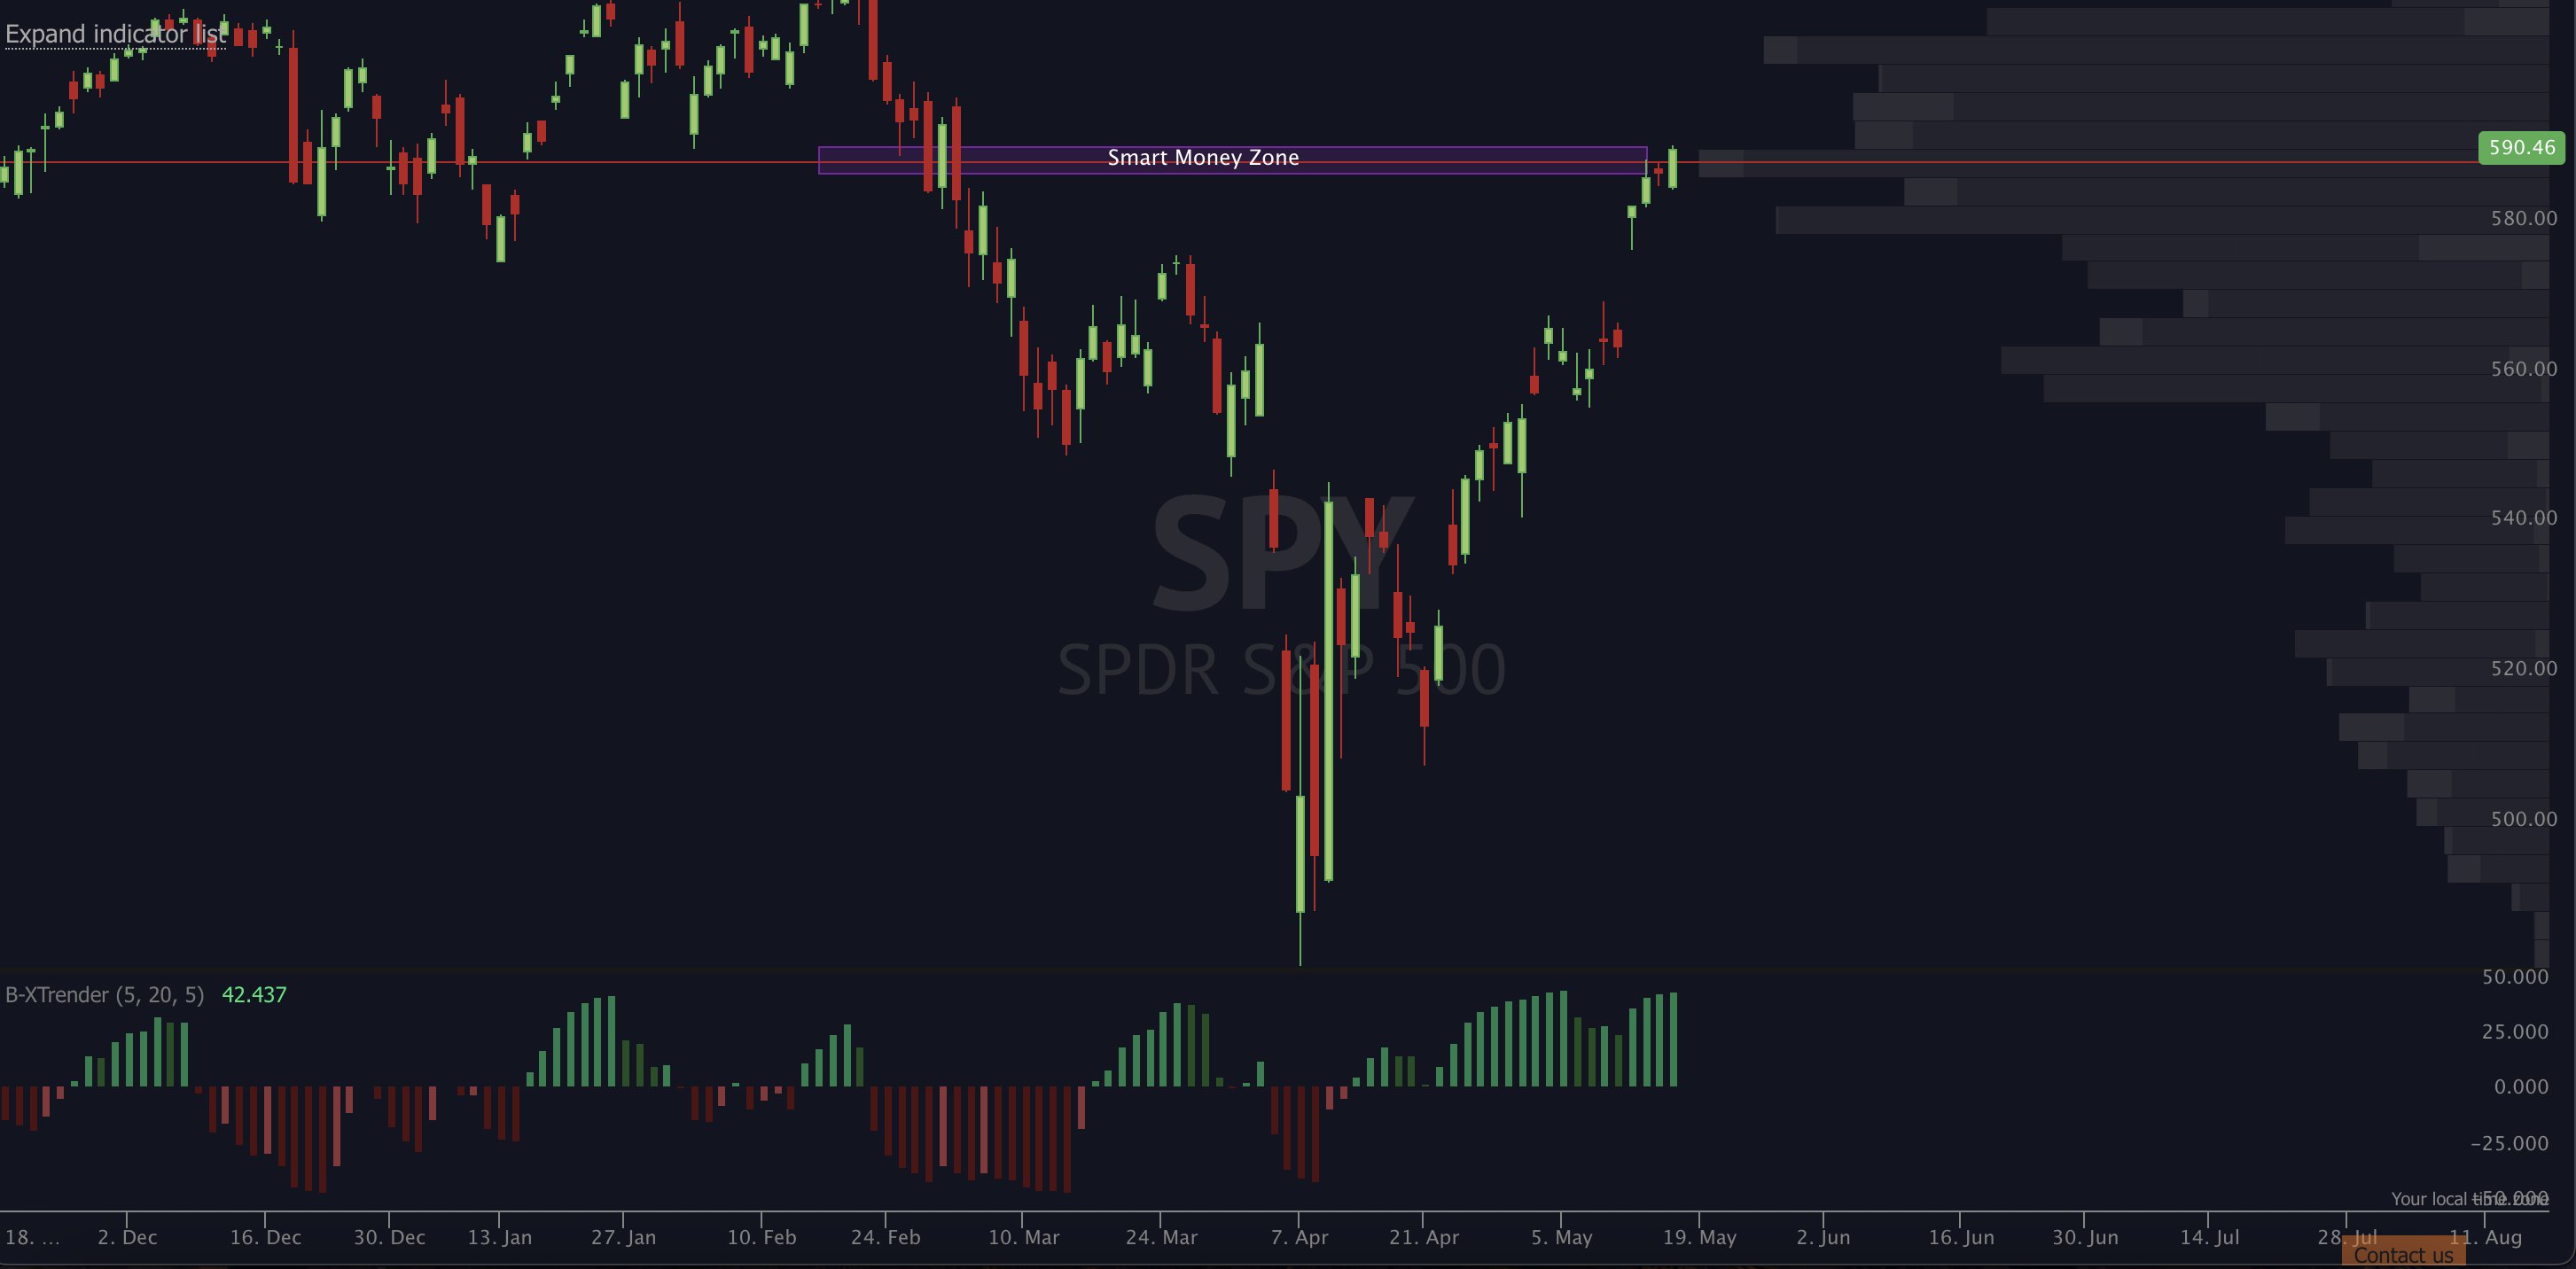
Task: Click the 7. Apr date axis label
Action: (1299, 1237)
